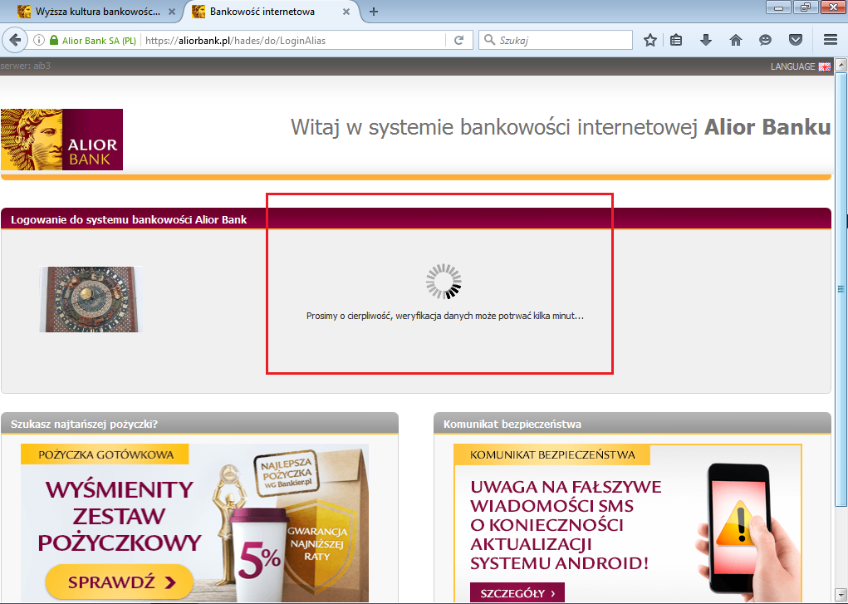
Task: Open the fake SMS security warning banner
Action: click(627, 523)
